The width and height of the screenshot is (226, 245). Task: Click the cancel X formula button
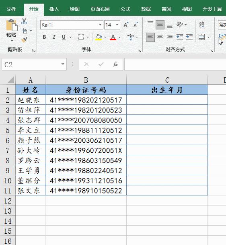point(86,64)
